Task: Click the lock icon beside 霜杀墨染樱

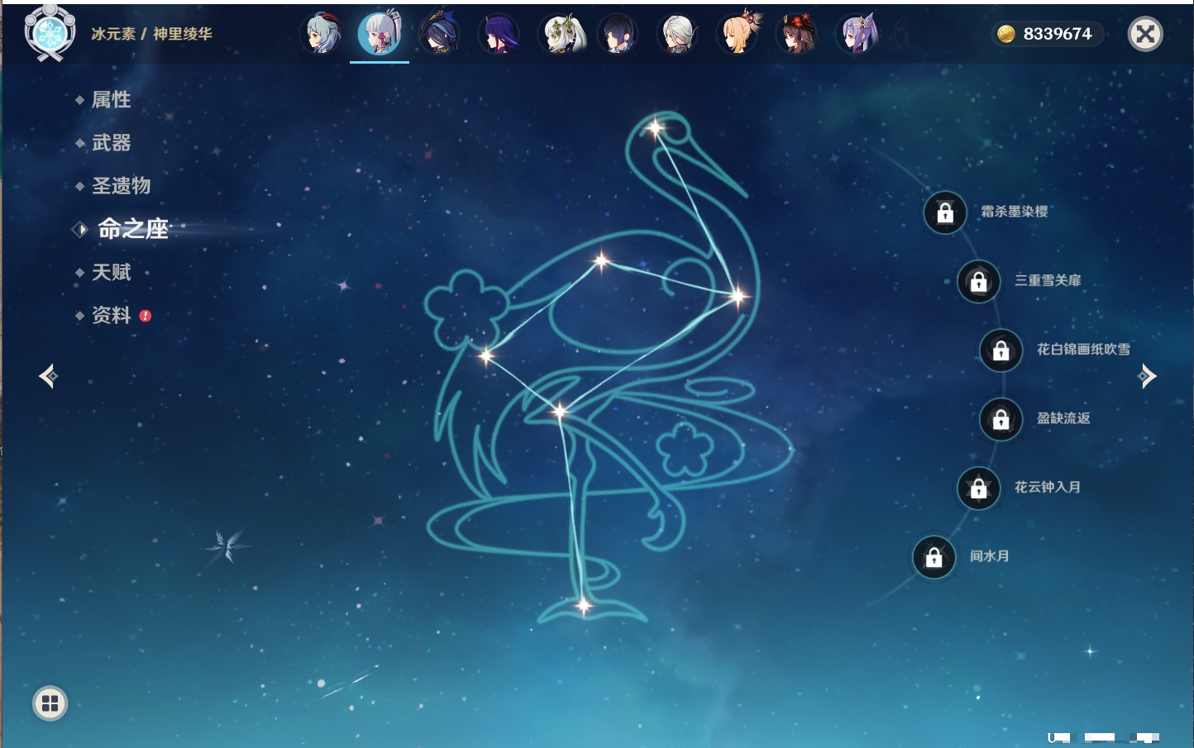Action: coord(945,213)
